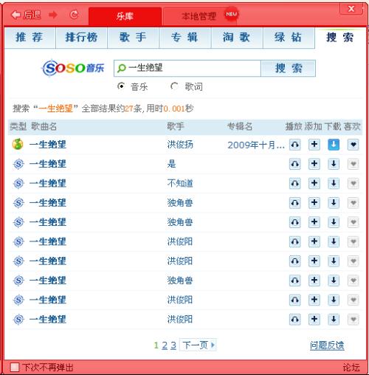Play the song by 不知道
Screen dimensions: 369x375
294,183
